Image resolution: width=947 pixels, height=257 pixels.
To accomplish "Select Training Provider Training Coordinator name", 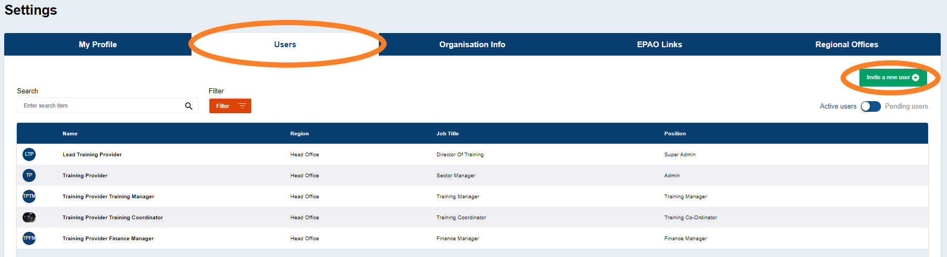I will pyautogui.click(x=113, y=218).
